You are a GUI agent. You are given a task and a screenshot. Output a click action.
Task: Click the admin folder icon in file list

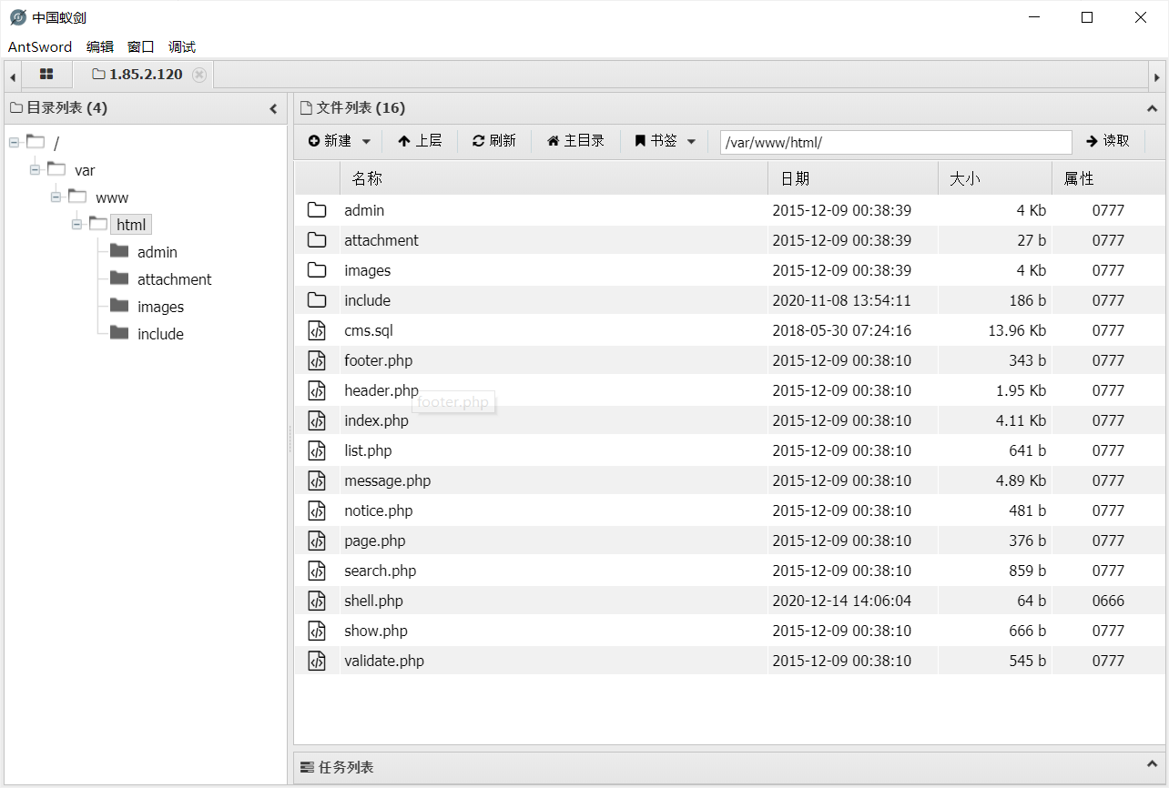pyautogui.click(x=316, y=210)
